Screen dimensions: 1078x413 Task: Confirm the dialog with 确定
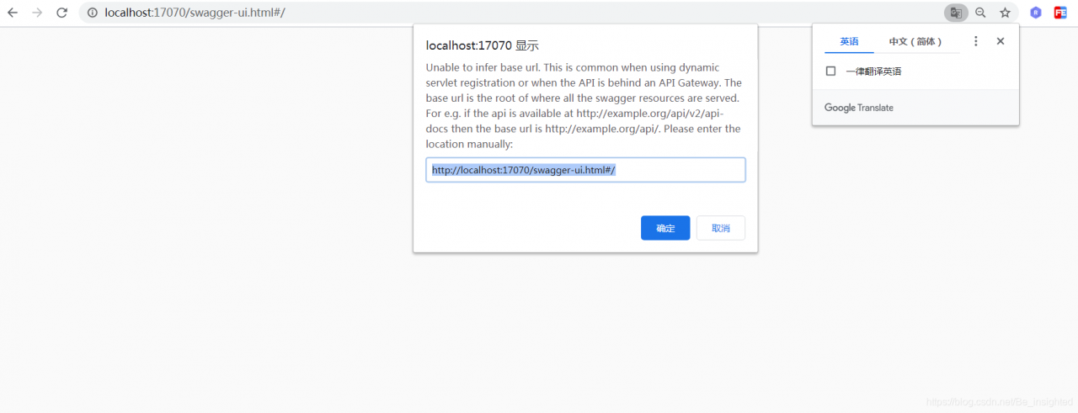click(665, 228)
